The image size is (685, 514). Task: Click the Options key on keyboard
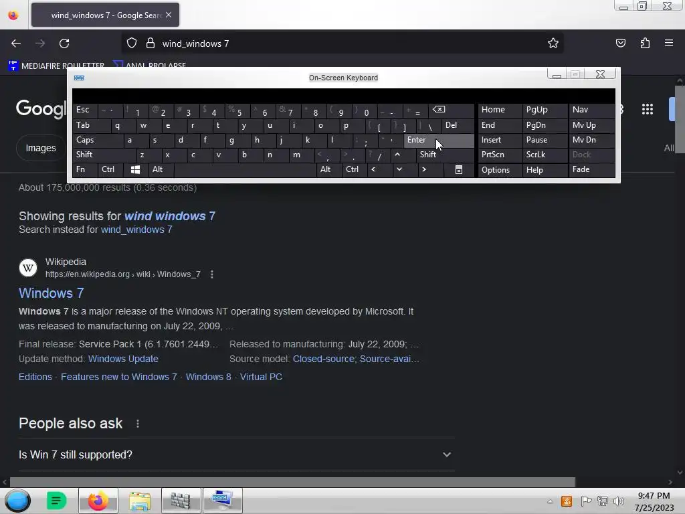[500, 169]
